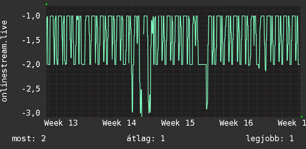Select the Week 15 axis label
This screenshot has height=149, width=306.
[178, 123]
